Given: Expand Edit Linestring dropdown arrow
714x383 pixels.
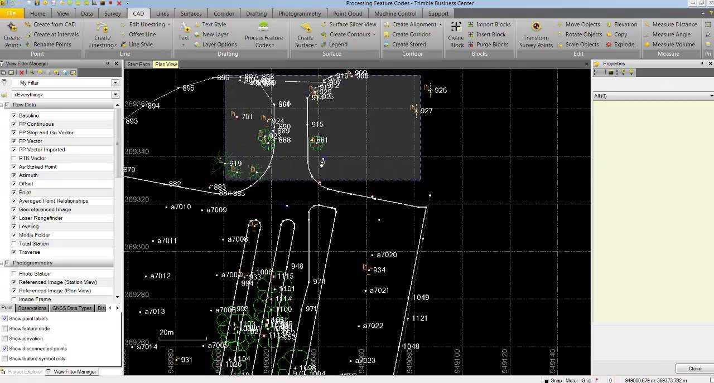Looking at the screenshot, I should 168,24.
